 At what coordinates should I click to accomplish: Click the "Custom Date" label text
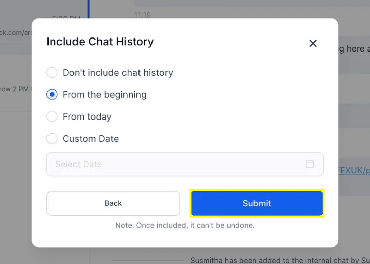click(x=91, y=139)
